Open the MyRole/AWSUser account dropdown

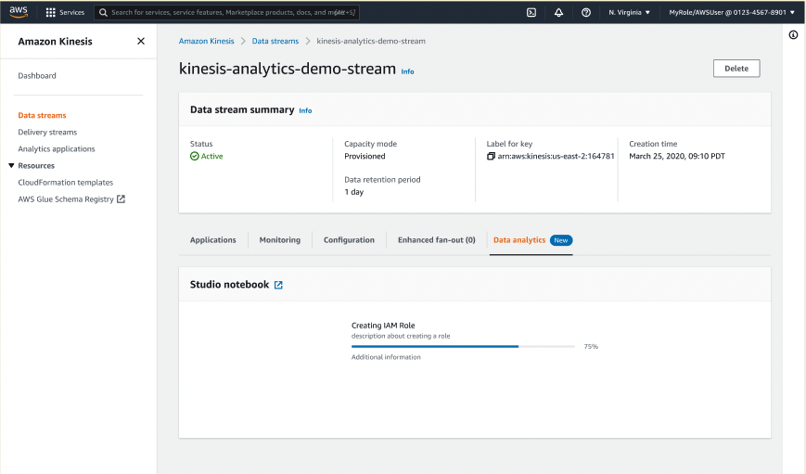tap(732, 12)
